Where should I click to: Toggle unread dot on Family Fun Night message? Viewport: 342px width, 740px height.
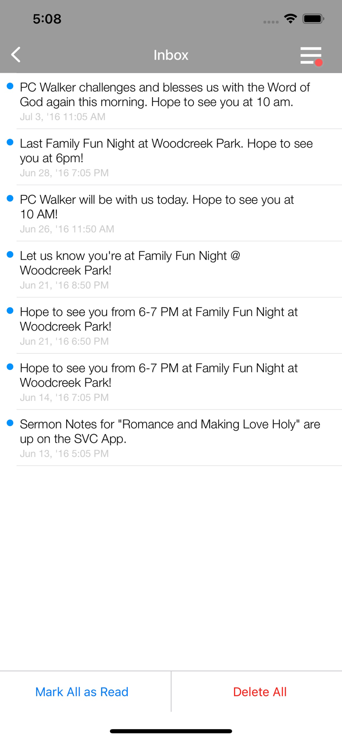(10, 143)
